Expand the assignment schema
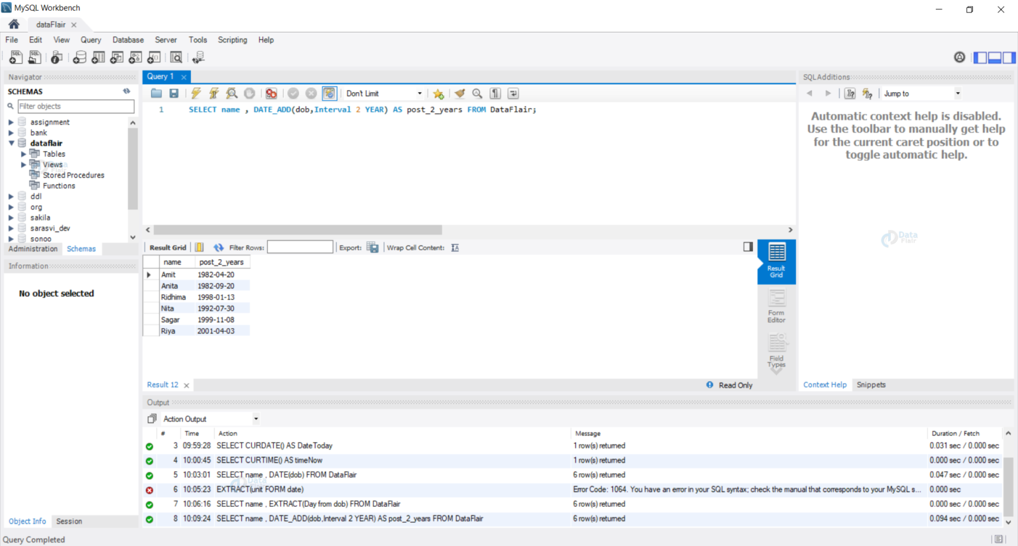 click(x=11, y=122)
